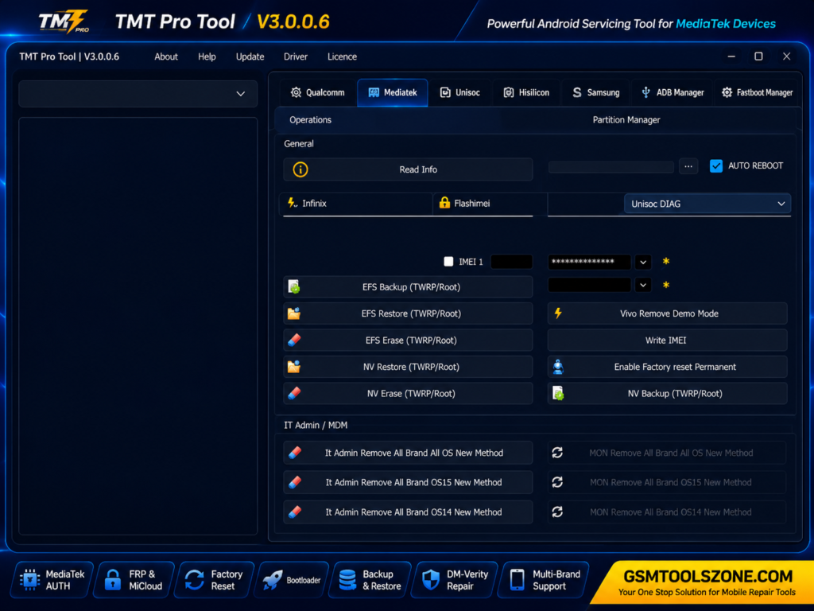Click refresh icon for MDN Remove OS15
This screenshot has height=611, width=814.
pos(557,482)
